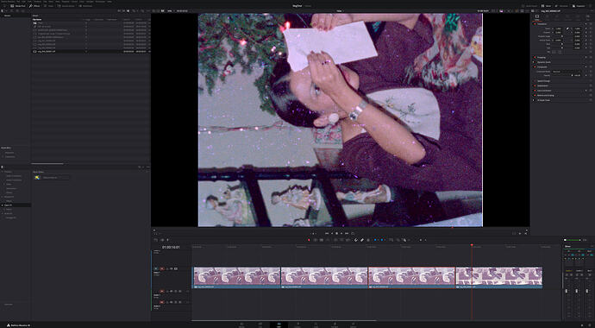Switch to the Fairlight page tab
Viewport: 595px width, 328px height.
click(335, 325)
